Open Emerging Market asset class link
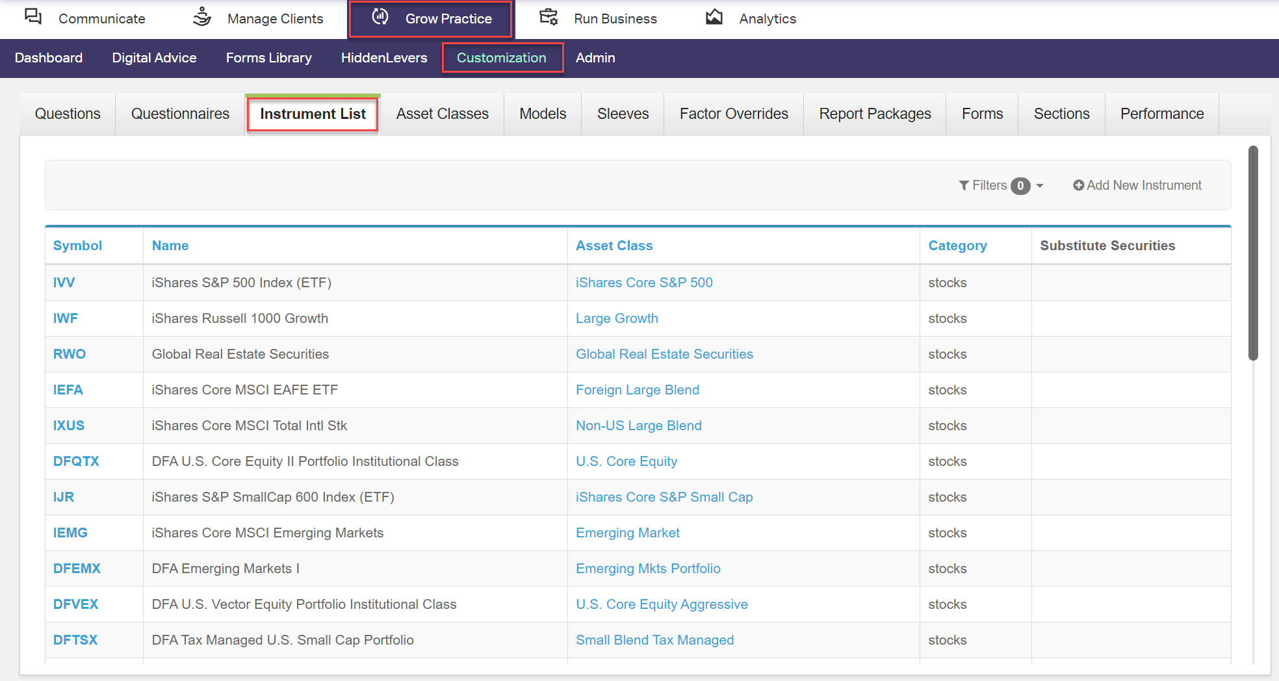This screenshot has width=1279, height=681. [628, 533]
